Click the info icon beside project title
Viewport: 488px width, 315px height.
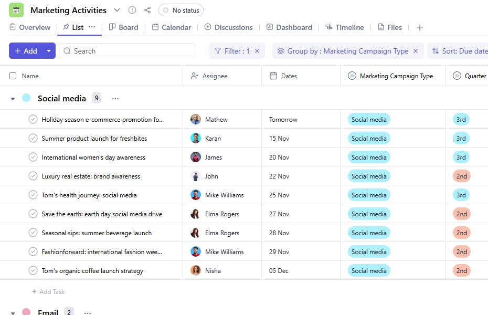coord(132,10)
